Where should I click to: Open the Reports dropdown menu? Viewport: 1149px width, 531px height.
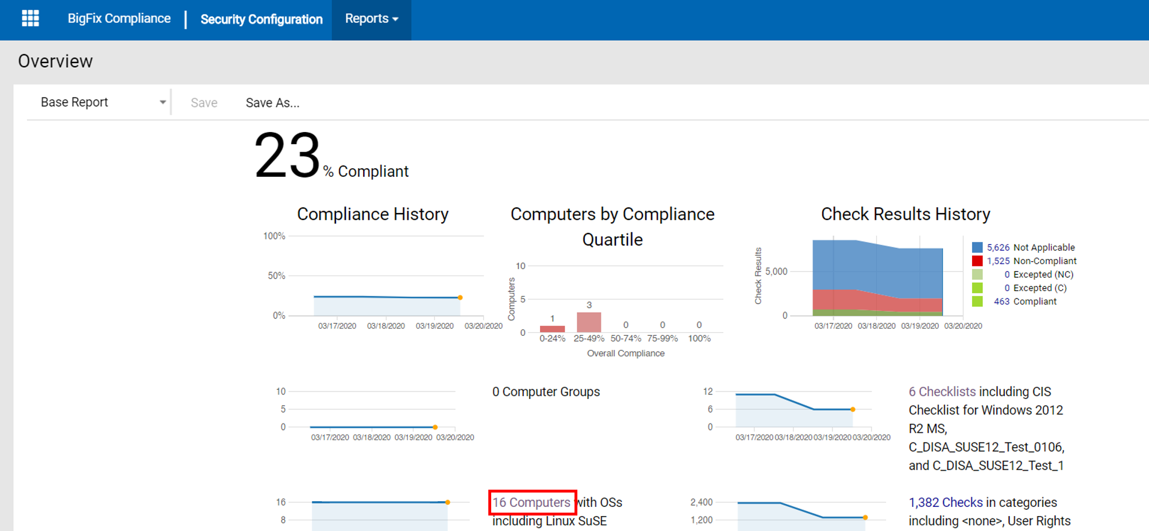point(371,19)
